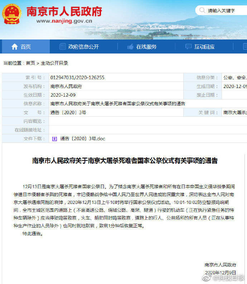Select the effective date 2020-12-09
Screen dimensions: 247x284
pos(63,95)
